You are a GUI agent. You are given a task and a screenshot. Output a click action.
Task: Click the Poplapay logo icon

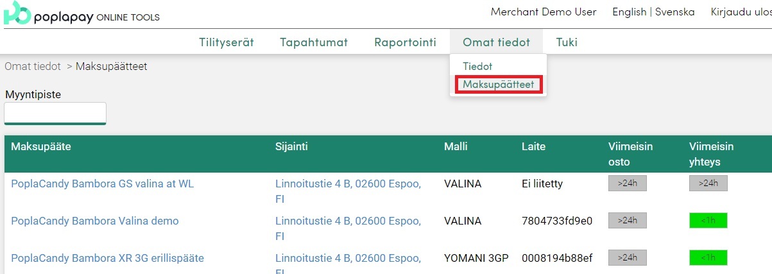click(x=17, y=13)
